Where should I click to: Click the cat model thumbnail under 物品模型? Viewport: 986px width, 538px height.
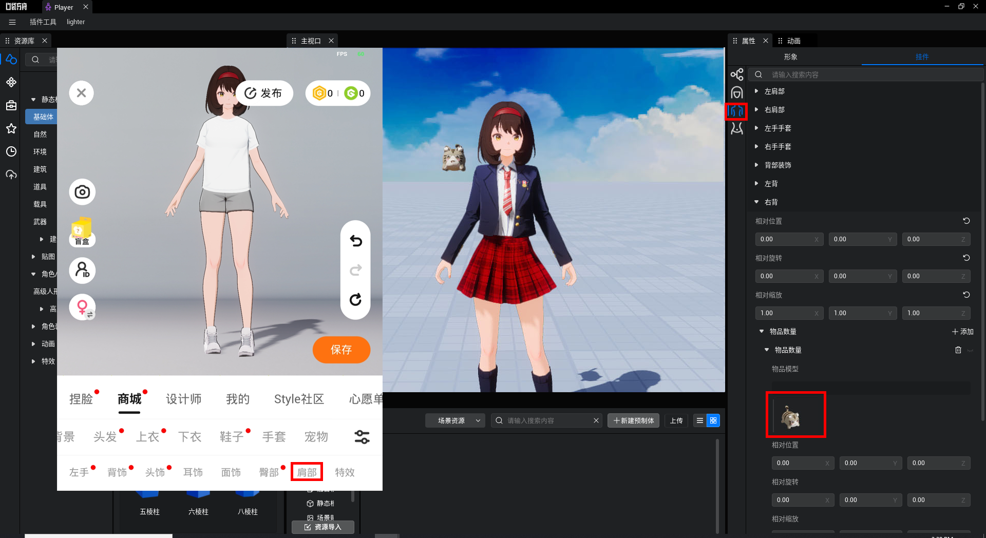tap(791, 417)
